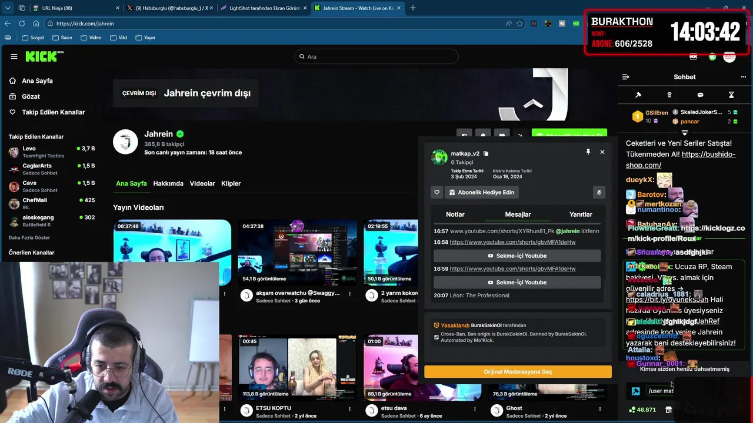Switch to the URL Ninja browser tab
The image size is (753, 423).
click(x=76, y=8)
